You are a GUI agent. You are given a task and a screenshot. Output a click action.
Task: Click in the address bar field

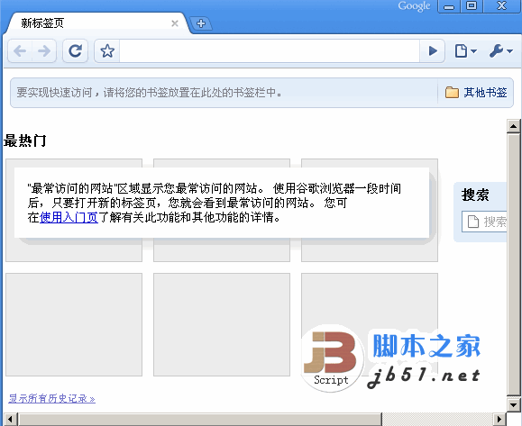[270, 50]
